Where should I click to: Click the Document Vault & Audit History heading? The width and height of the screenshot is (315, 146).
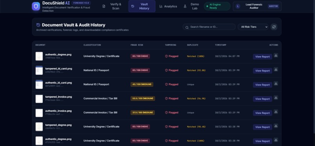point(73,25)
